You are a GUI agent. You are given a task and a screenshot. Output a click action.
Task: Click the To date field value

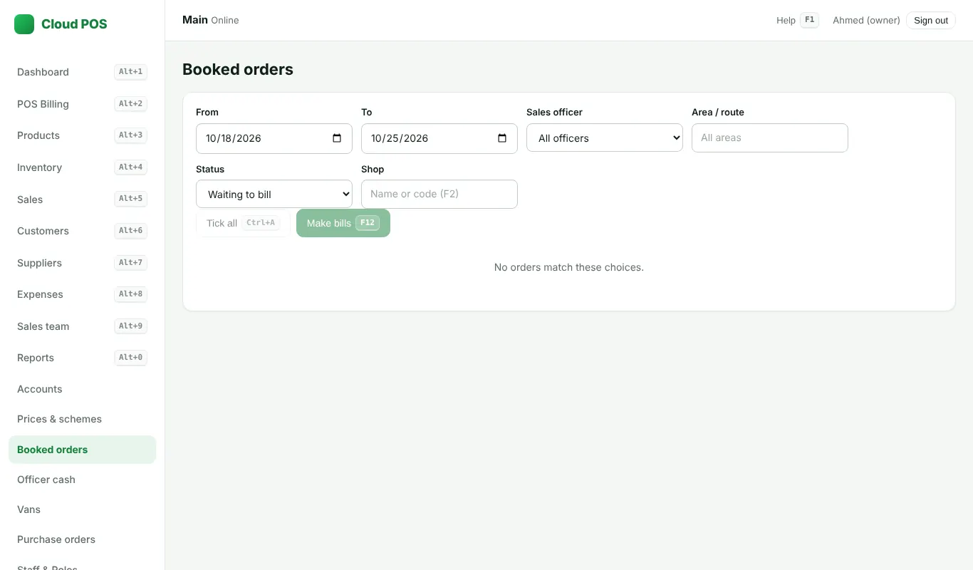click(x=399, y=138)
